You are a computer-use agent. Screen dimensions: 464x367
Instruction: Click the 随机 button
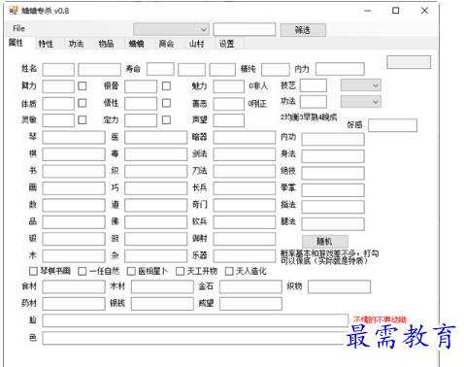click(325, 242)
